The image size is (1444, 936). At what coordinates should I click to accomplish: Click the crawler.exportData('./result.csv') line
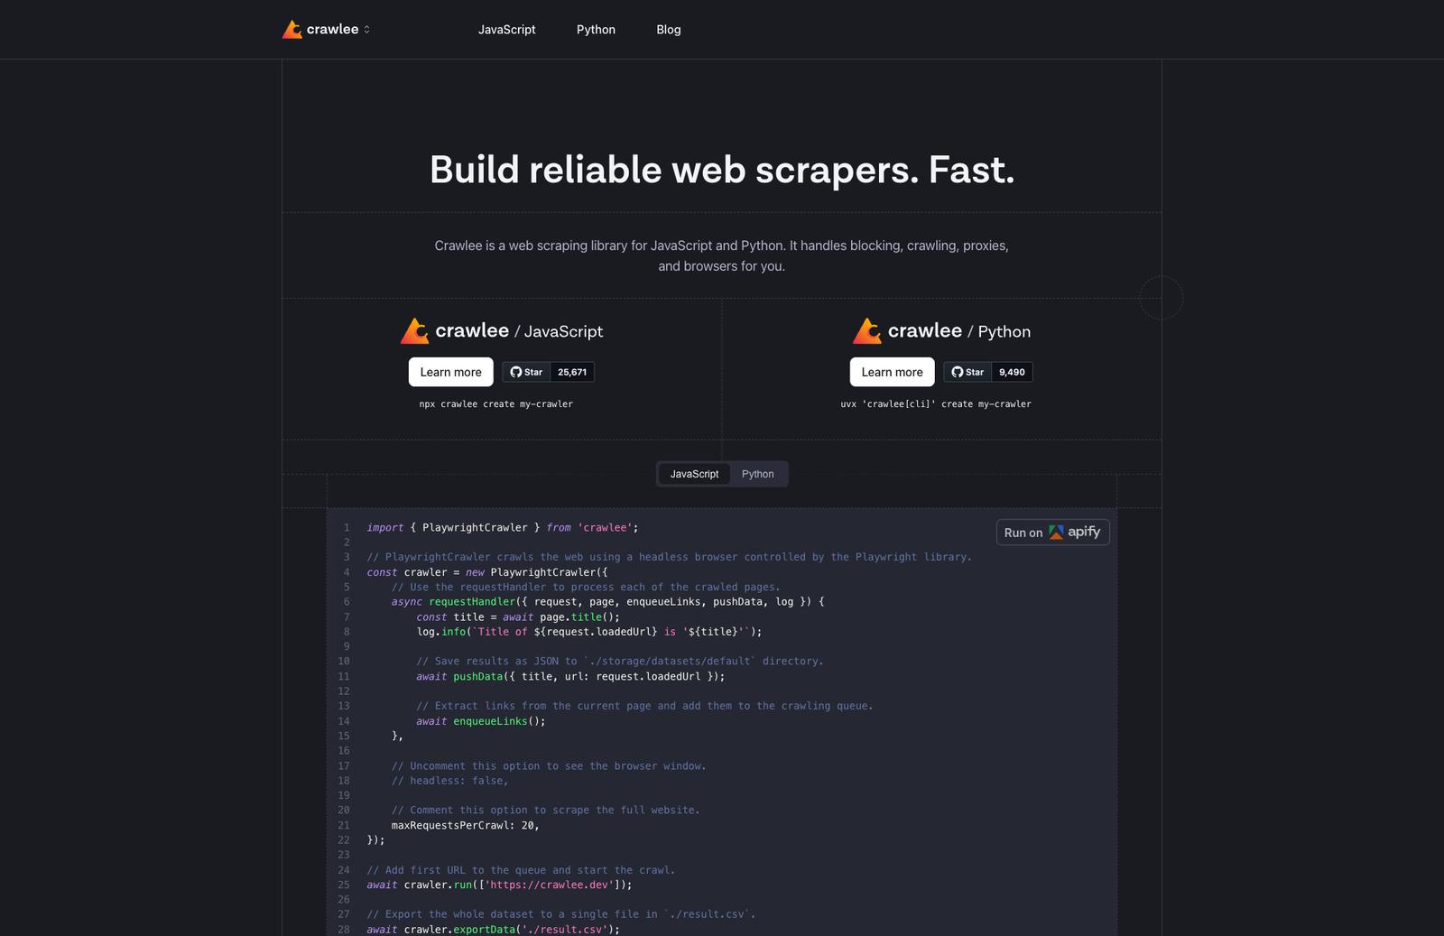[x=494, y=930]
